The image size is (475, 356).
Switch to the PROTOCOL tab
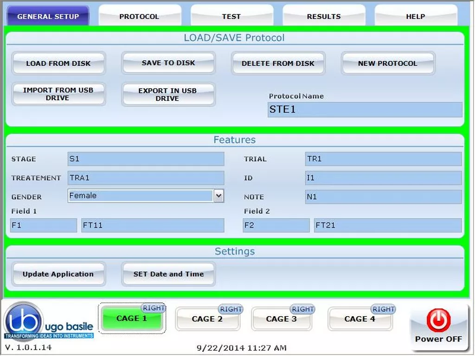139,16
